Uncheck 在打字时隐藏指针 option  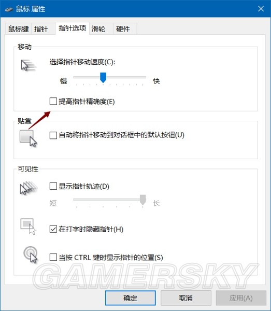coord(53,229)
